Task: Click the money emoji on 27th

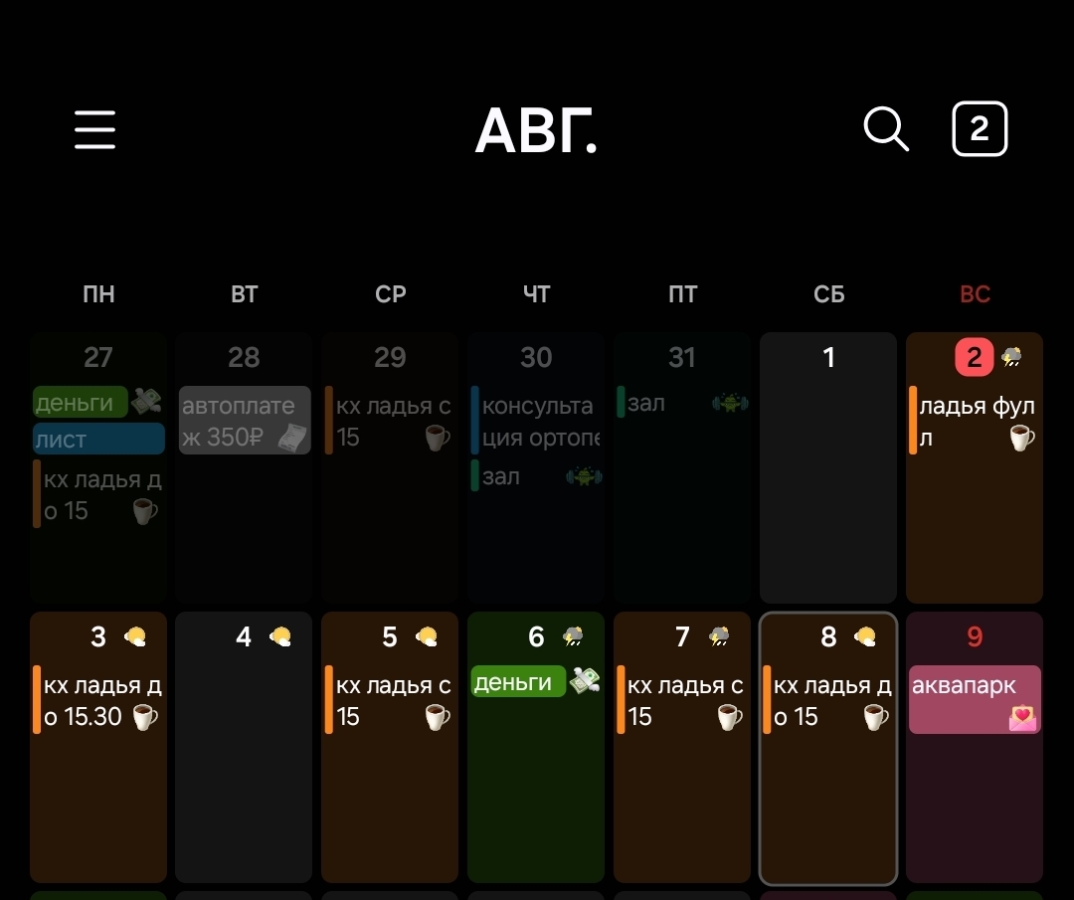Action: [146, 402]
